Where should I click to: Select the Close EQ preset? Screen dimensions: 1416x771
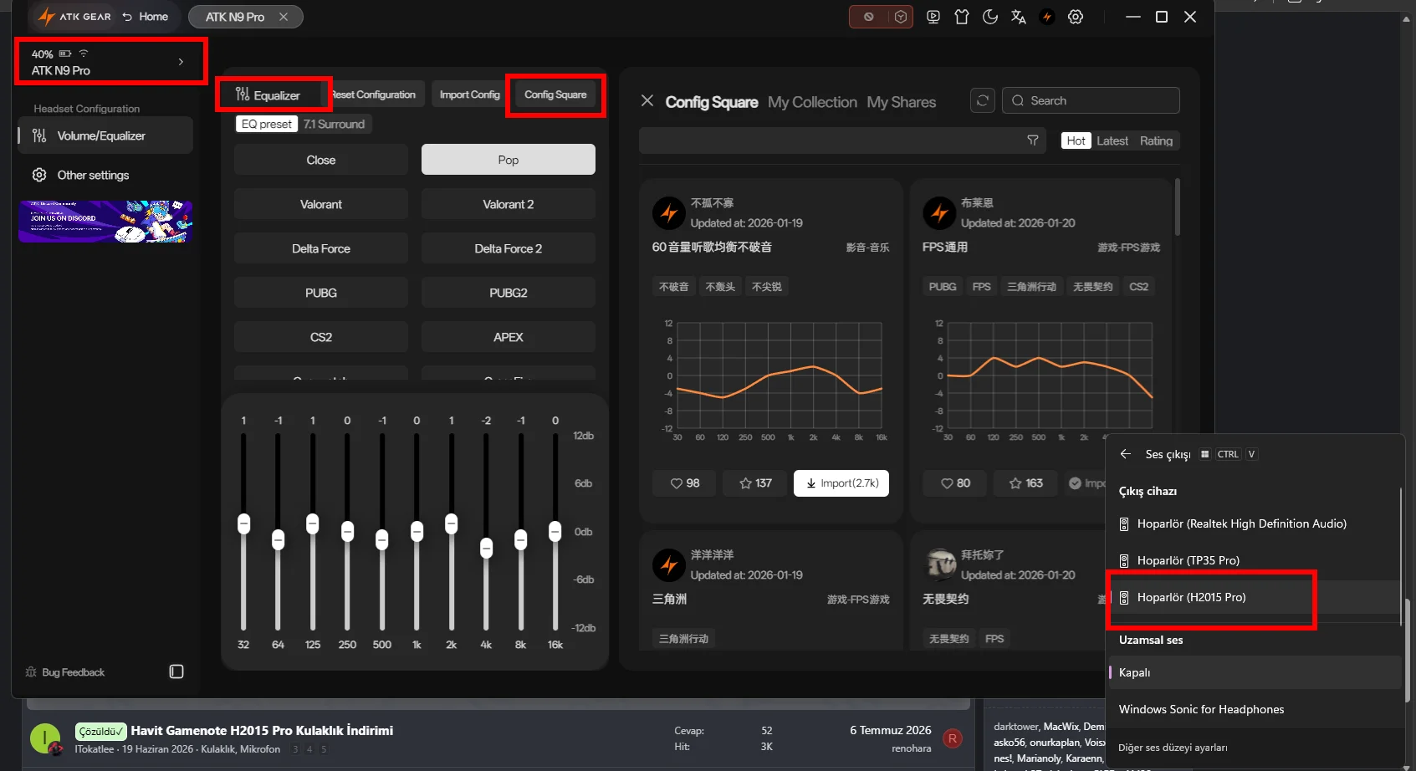coord(321,160)
